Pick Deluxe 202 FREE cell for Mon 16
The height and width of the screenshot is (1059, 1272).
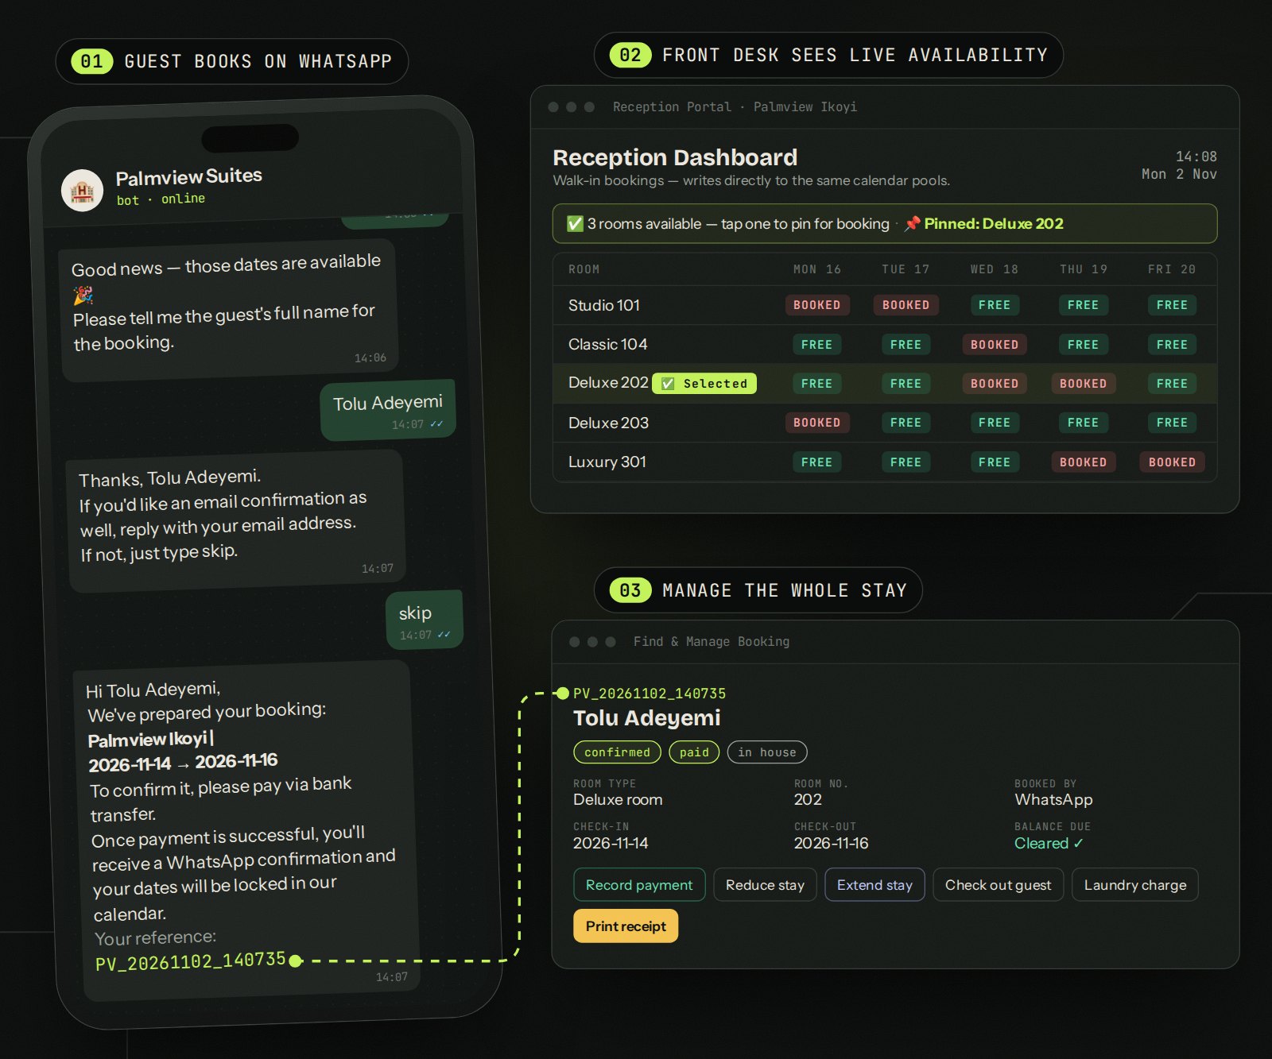816,384
